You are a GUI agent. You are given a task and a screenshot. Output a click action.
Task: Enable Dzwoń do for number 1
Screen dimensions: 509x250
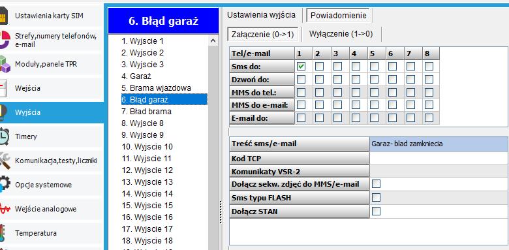[x=301, y=79]
